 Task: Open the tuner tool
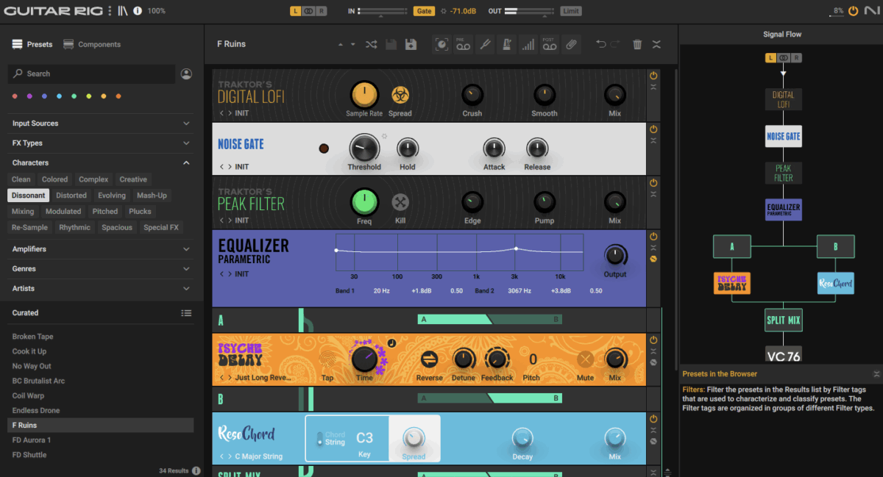485,44
